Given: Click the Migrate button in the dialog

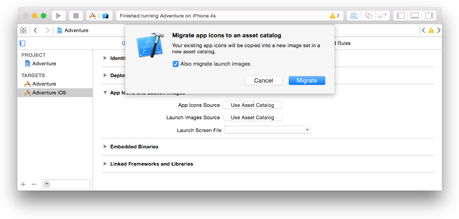Looking at the screenshot, I should (307, 80).
